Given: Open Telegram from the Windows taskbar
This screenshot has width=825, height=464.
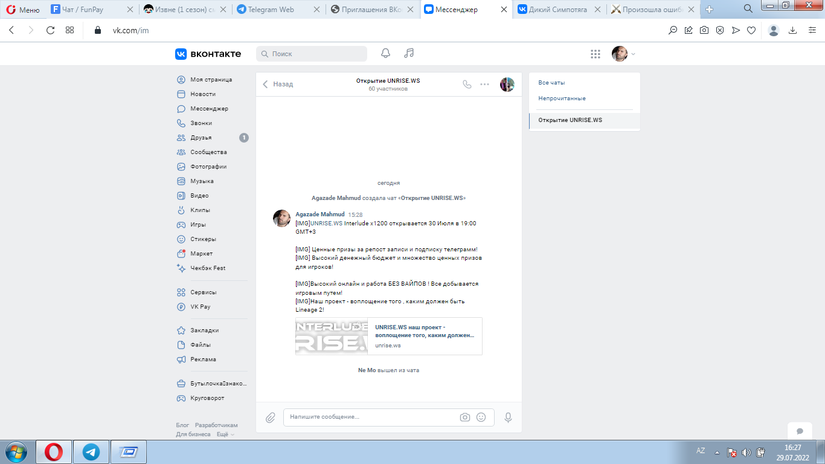Looking at the screenshot, I should point(91,452).
